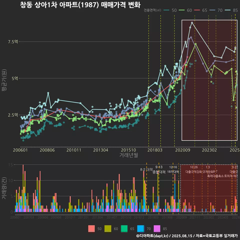Click the '1·3' policy annotation
240x240 pixels.
pyautogui.click(x=208, y=167)
